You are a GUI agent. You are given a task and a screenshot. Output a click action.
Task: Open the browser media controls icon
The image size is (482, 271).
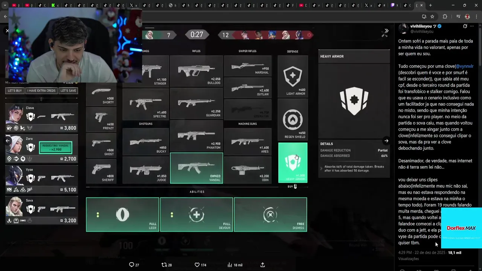(x=458, y=17)
